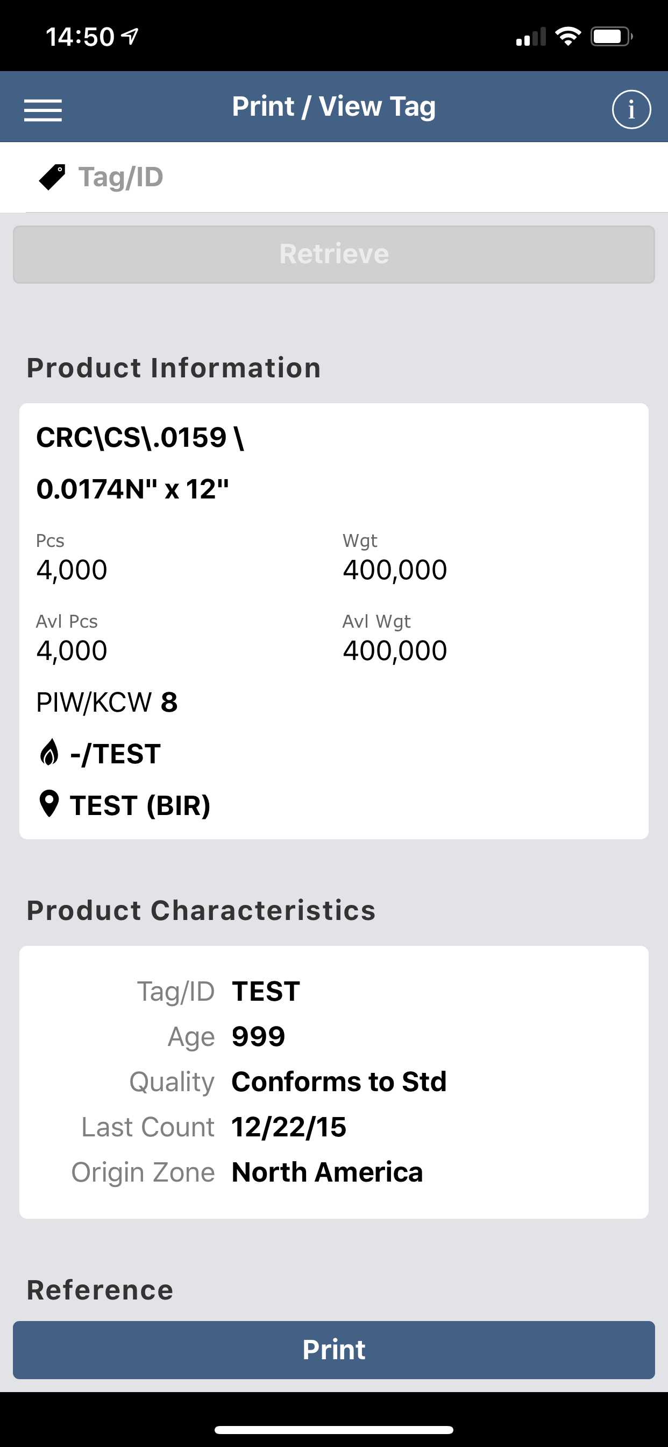Tap the Last Count date 12/22/15

pos(289,1127)
